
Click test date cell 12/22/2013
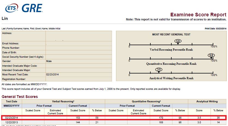(11, 122)
